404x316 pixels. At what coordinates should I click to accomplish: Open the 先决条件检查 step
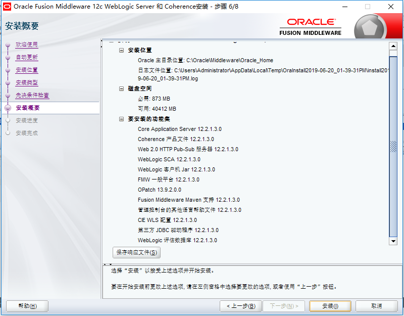32,95
